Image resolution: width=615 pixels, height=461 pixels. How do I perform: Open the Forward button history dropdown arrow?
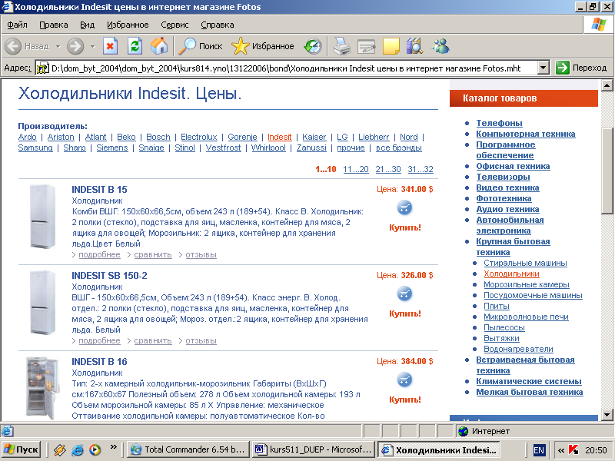click(92, 47)
